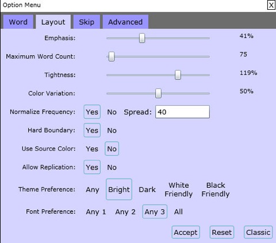
Task: Choose White Friendly theme preference
Action: point(179,190)
